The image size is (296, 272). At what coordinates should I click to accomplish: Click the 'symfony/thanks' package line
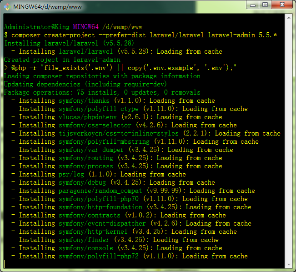point(113,101)
